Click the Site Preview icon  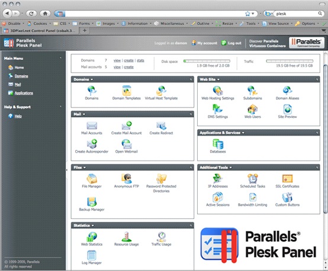coord(287,109)
